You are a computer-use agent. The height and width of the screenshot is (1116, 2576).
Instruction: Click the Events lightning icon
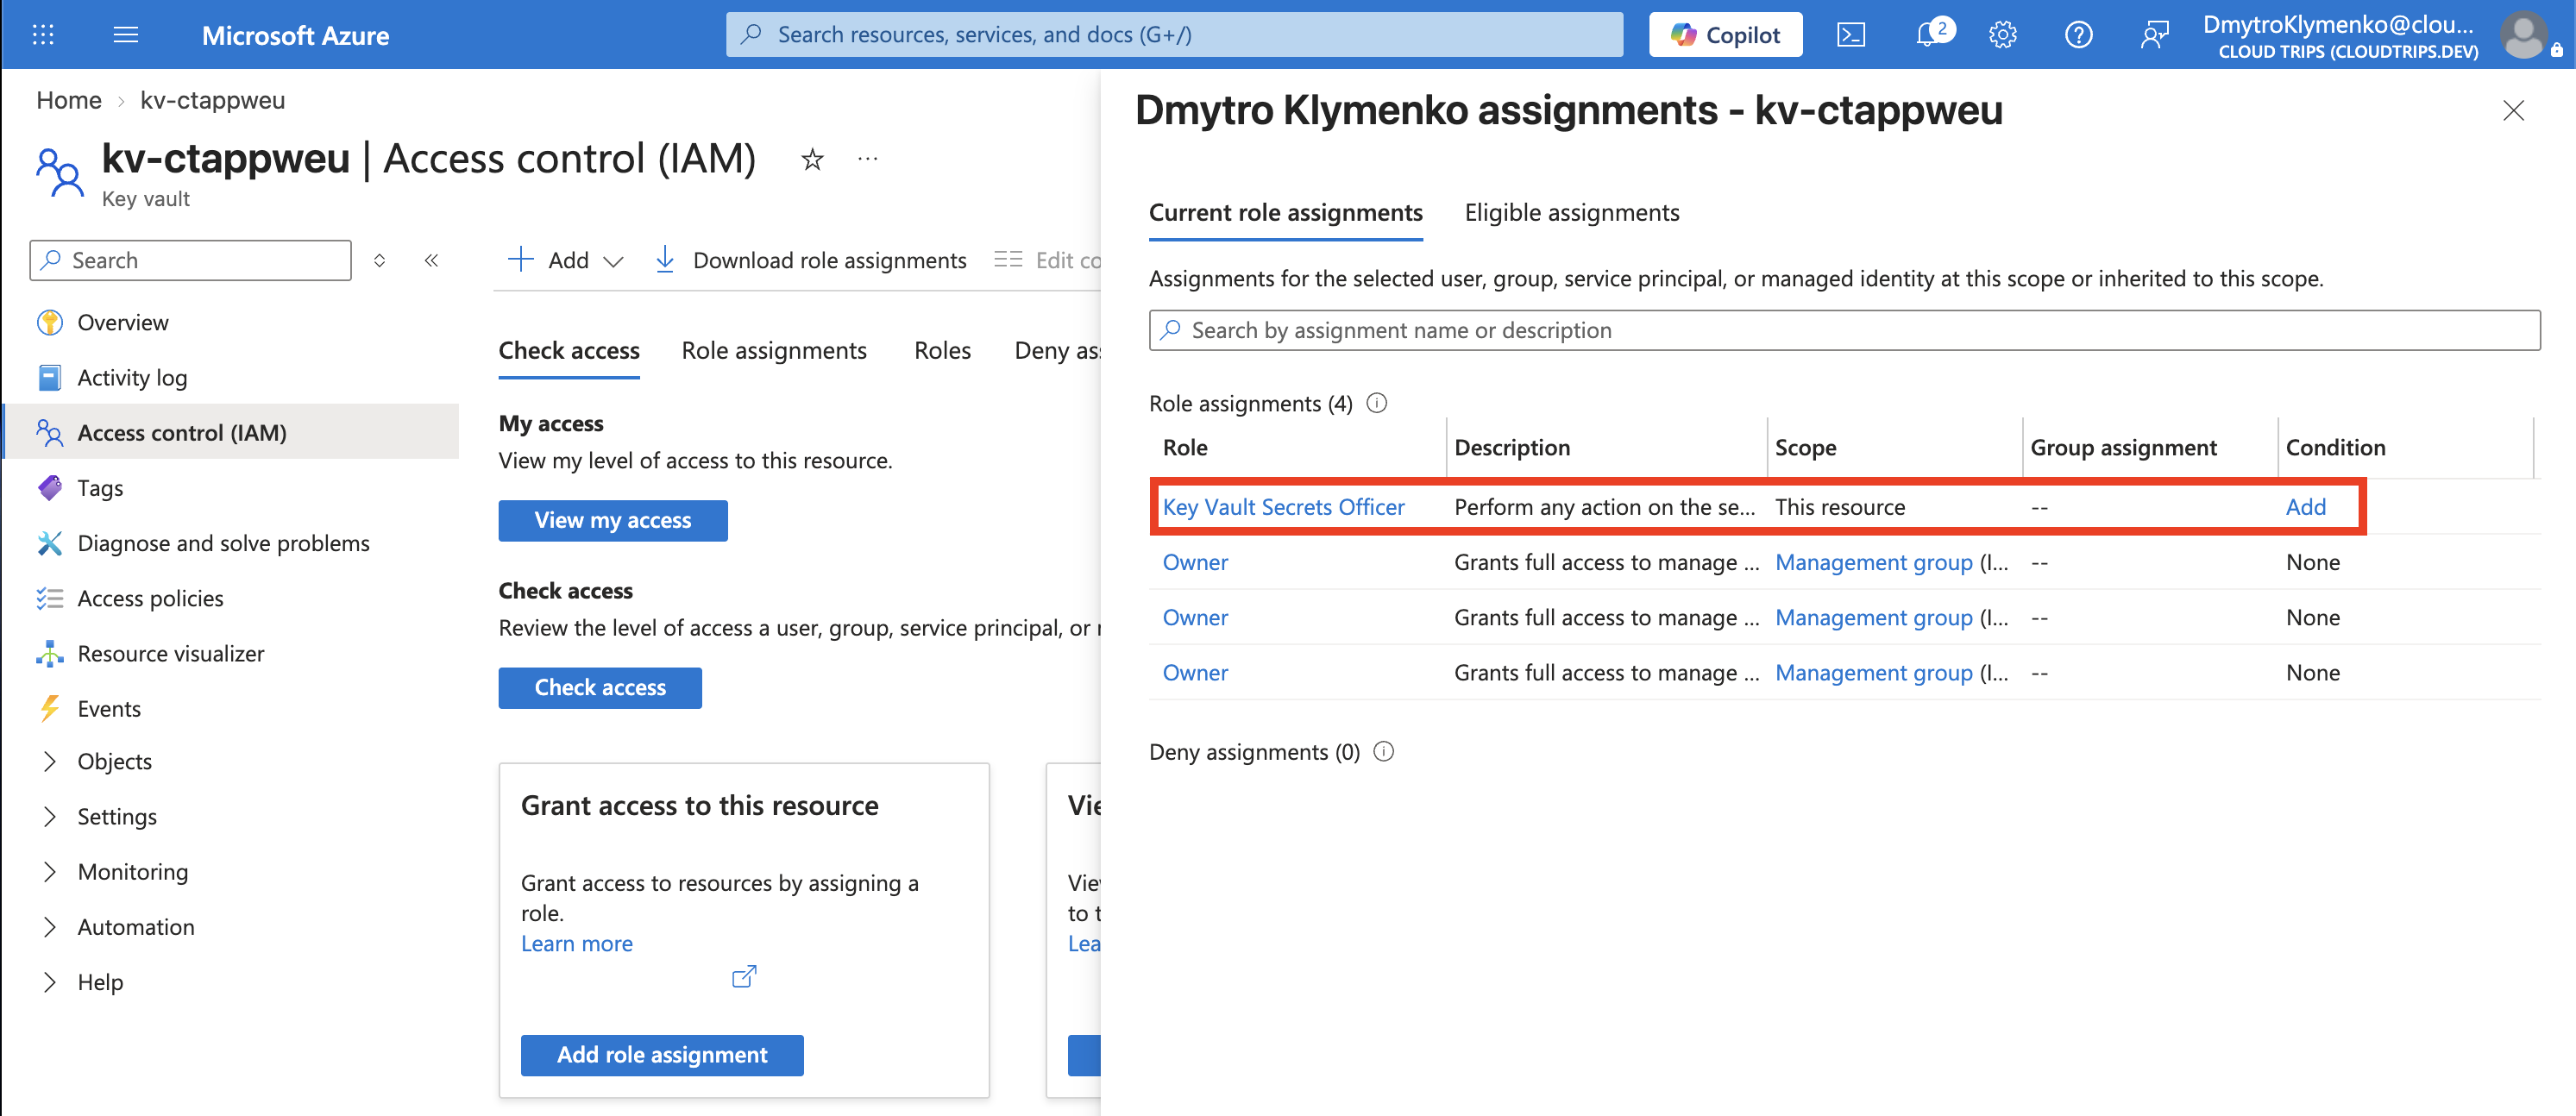pos(50,708)
